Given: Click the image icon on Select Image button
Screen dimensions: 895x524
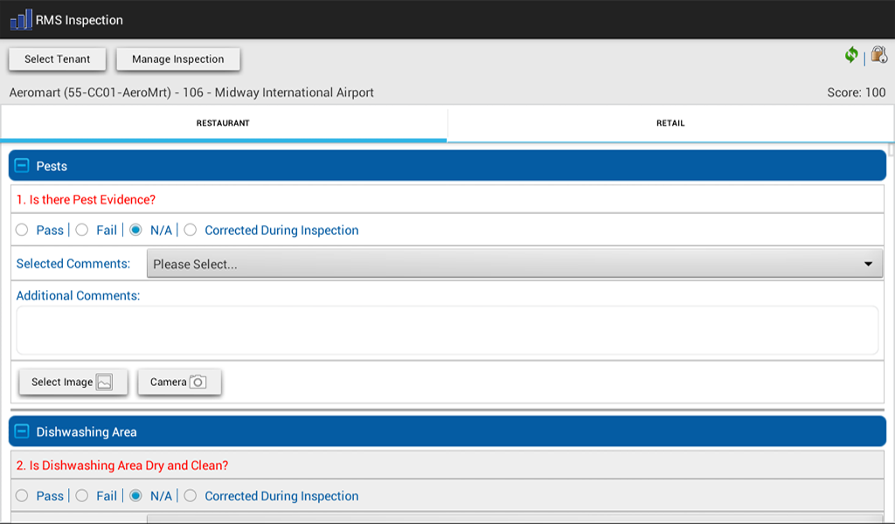Looking at the screenshot, I should [104, 381].
